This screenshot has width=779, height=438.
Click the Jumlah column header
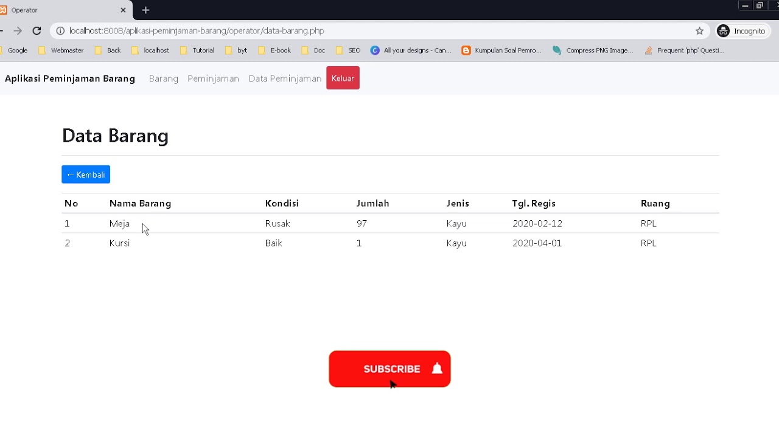[372, 203]
